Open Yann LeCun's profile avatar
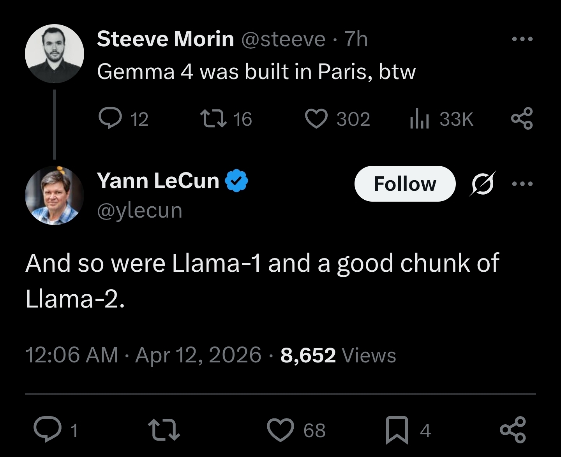Viewport: 561px width, 457px height. pos(55,195)
